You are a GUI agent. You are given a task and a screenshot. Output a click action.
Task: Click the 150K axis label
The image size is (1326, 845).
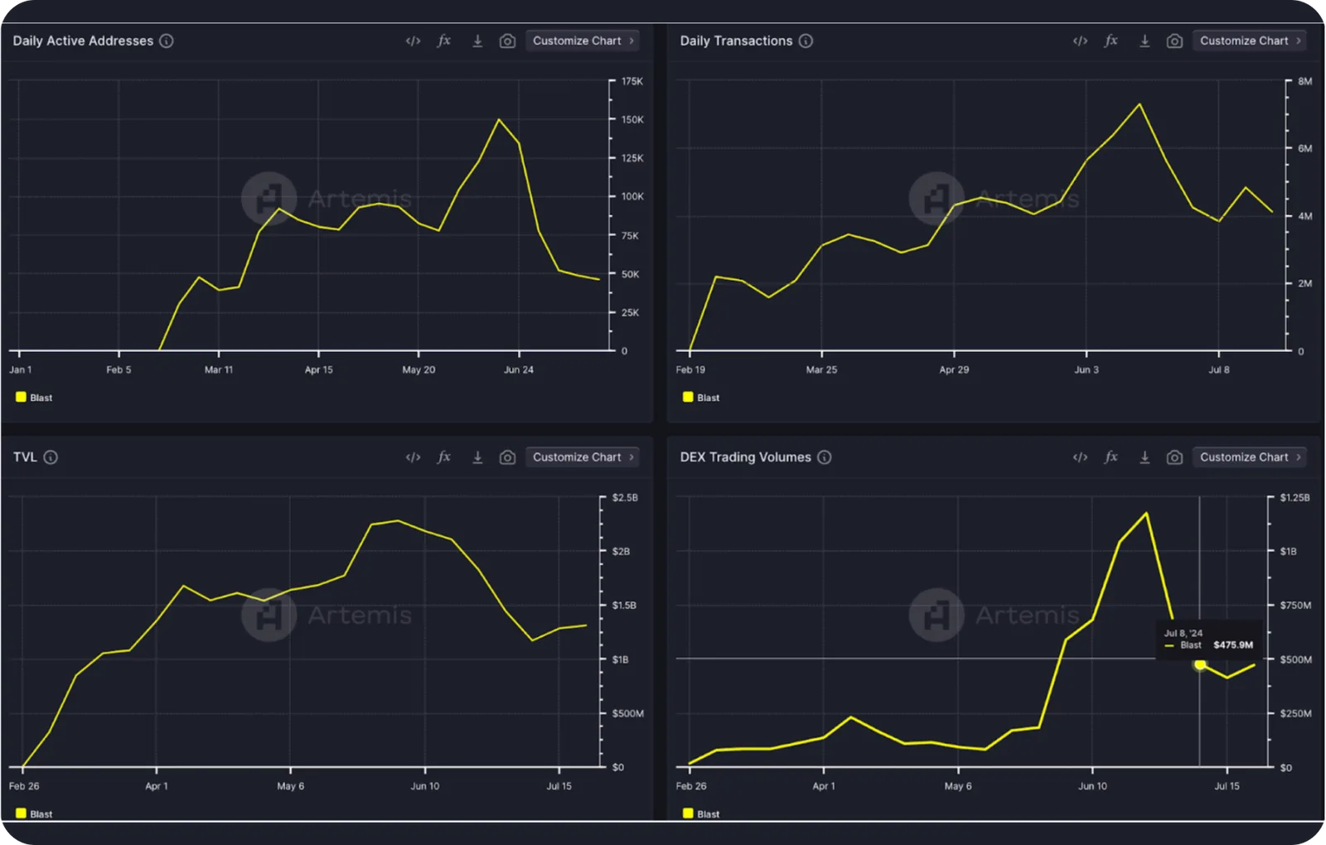point(632,119)
